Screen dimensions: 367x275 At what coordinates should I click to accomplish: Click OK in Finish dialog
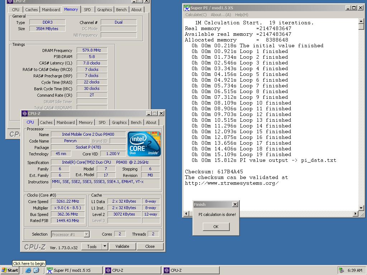(216, 227)
